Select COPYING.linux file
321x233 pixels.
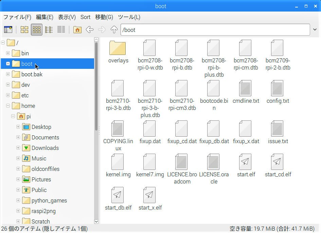tap(118, 129)
